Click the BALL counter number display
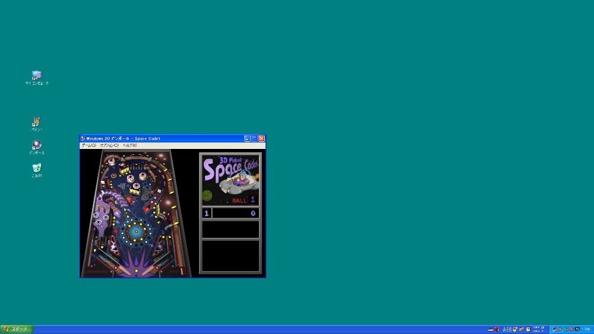Image resolution: width=594 pixels, height=334 pixels. pos(252,200)
